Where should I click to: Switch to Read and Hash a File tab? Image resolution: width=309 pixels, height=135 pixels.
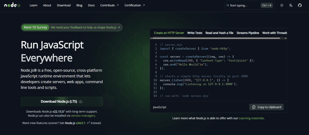point(219,33)
